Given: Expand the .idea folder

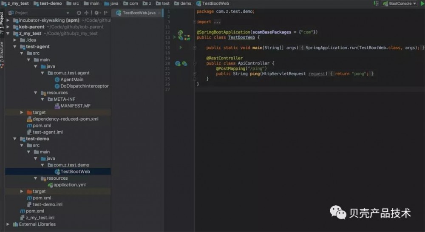Looking at the screenshot, I should point(15,40).
